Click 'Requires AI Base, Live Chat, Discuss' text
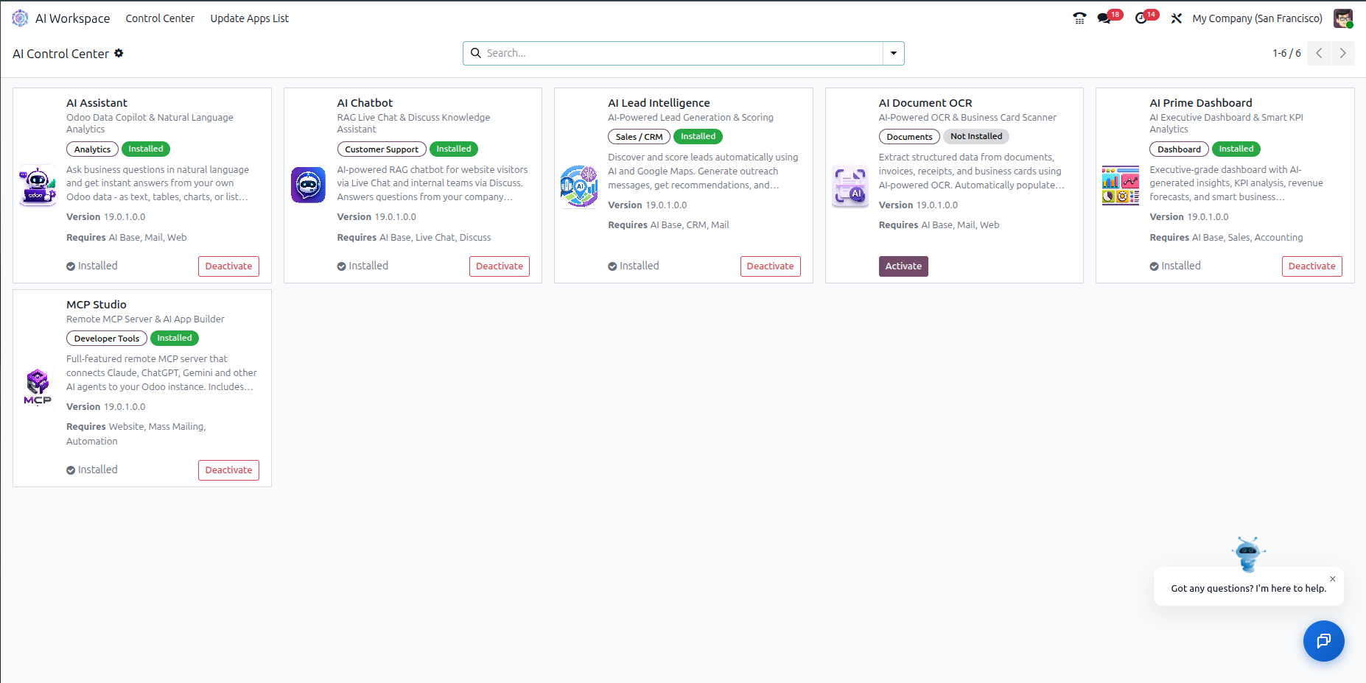 (414, 238)
